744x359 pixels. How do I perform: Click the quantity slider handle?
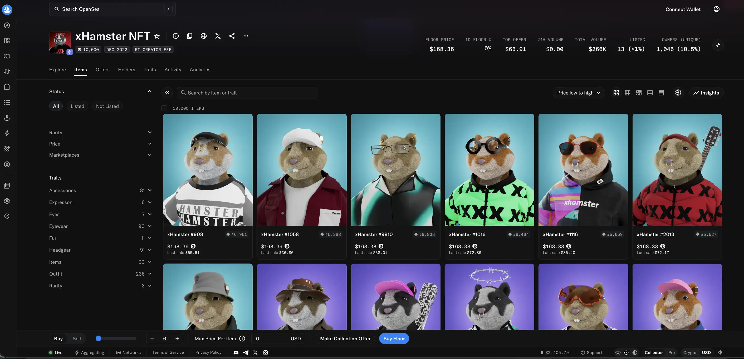(x=99, y=338)
